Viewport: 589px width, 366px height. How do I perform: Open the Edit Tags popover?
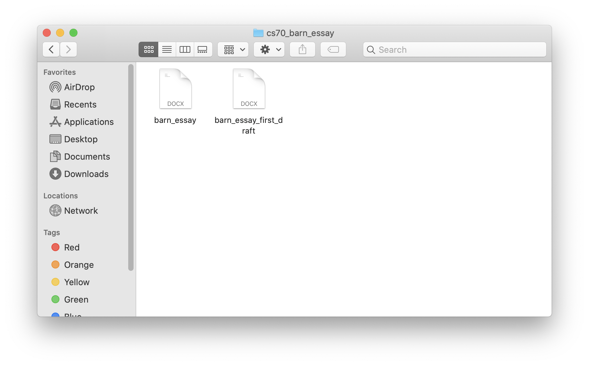[x=333, y=49]
